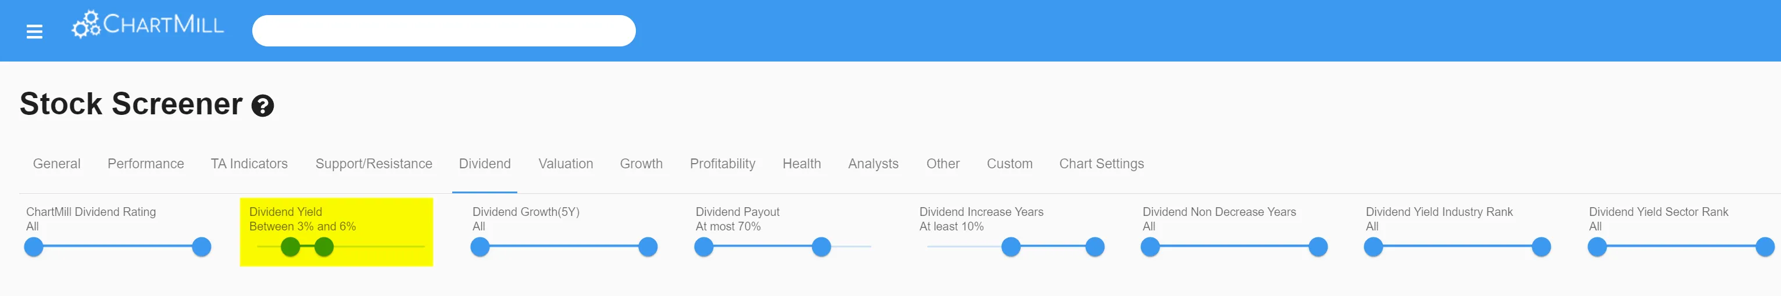Image resolution: width=1781 pixels, height=296 pixels.
Task: Click the Dividend Growth(5Y) right slider handle
Action: (x=648, y=247)
